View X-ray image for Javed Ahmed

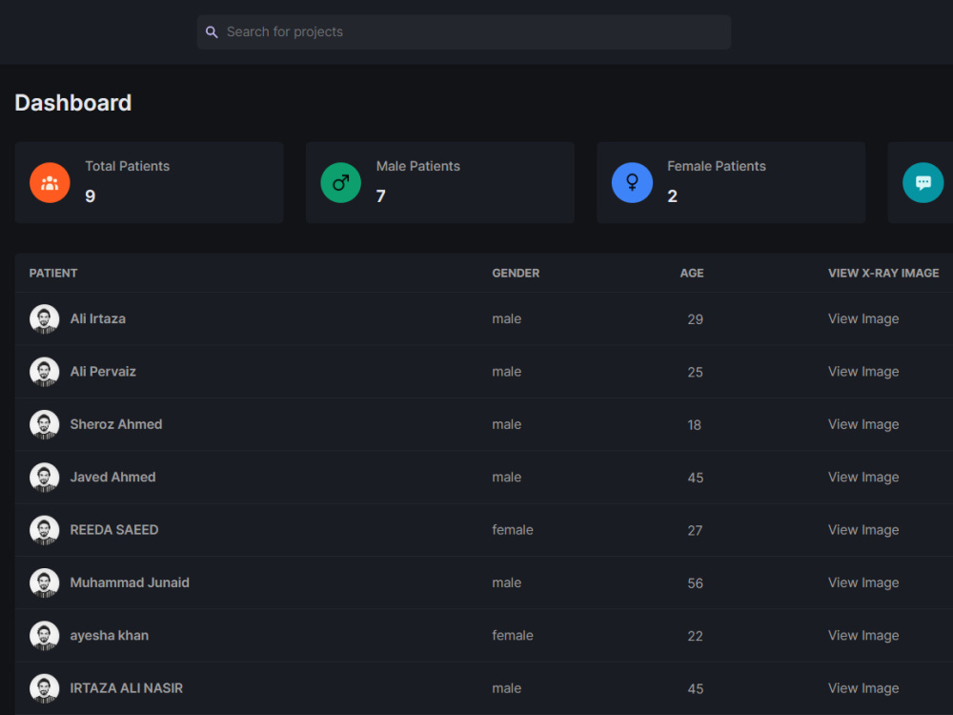point(863,478)
